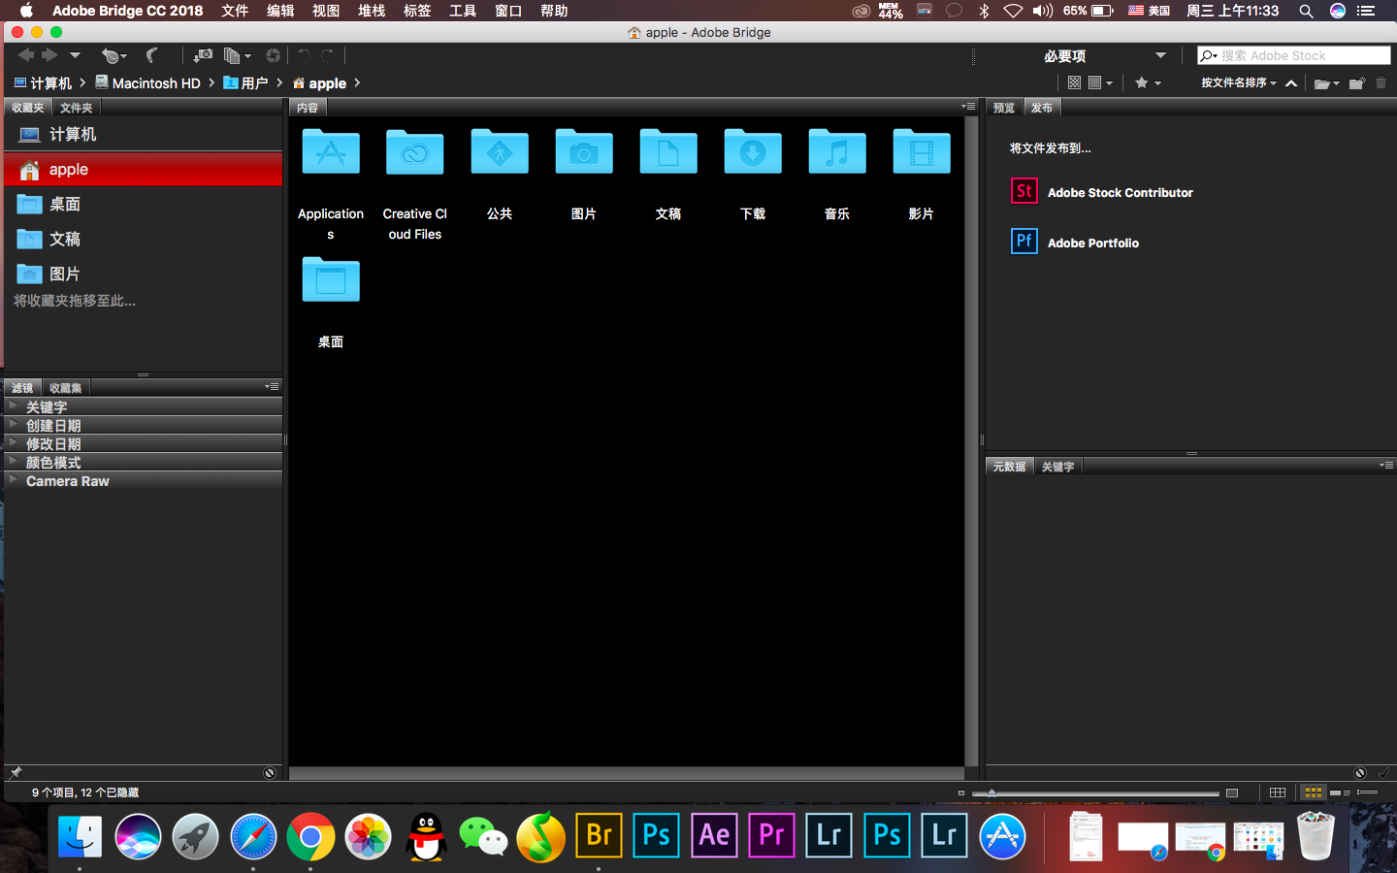This screenshot has height=873, width=1397.
Task: Click the open recent folder icon
Action: (1324, 83)
